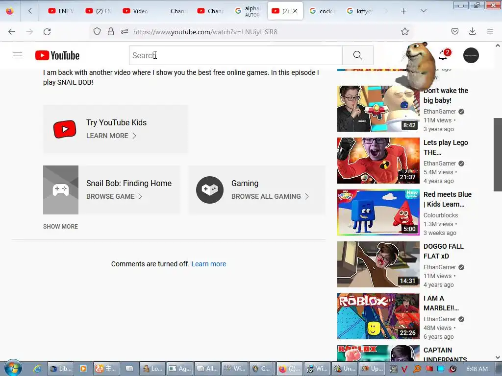Focus the YouTube search field
This screenshot has width=502, height=376.
click(x=236, y=55)
